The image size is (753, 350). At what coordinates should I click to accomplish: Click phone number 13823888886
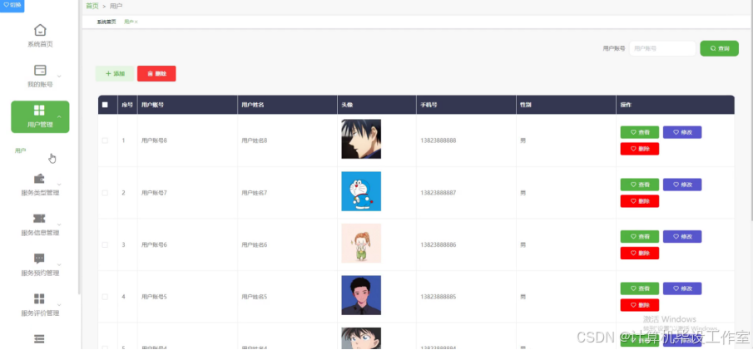point(438,245)
